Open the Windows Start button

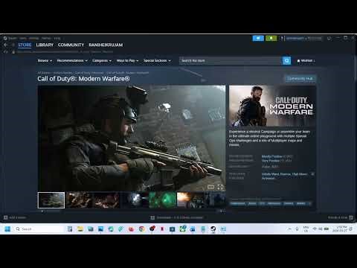coord(7,229)
